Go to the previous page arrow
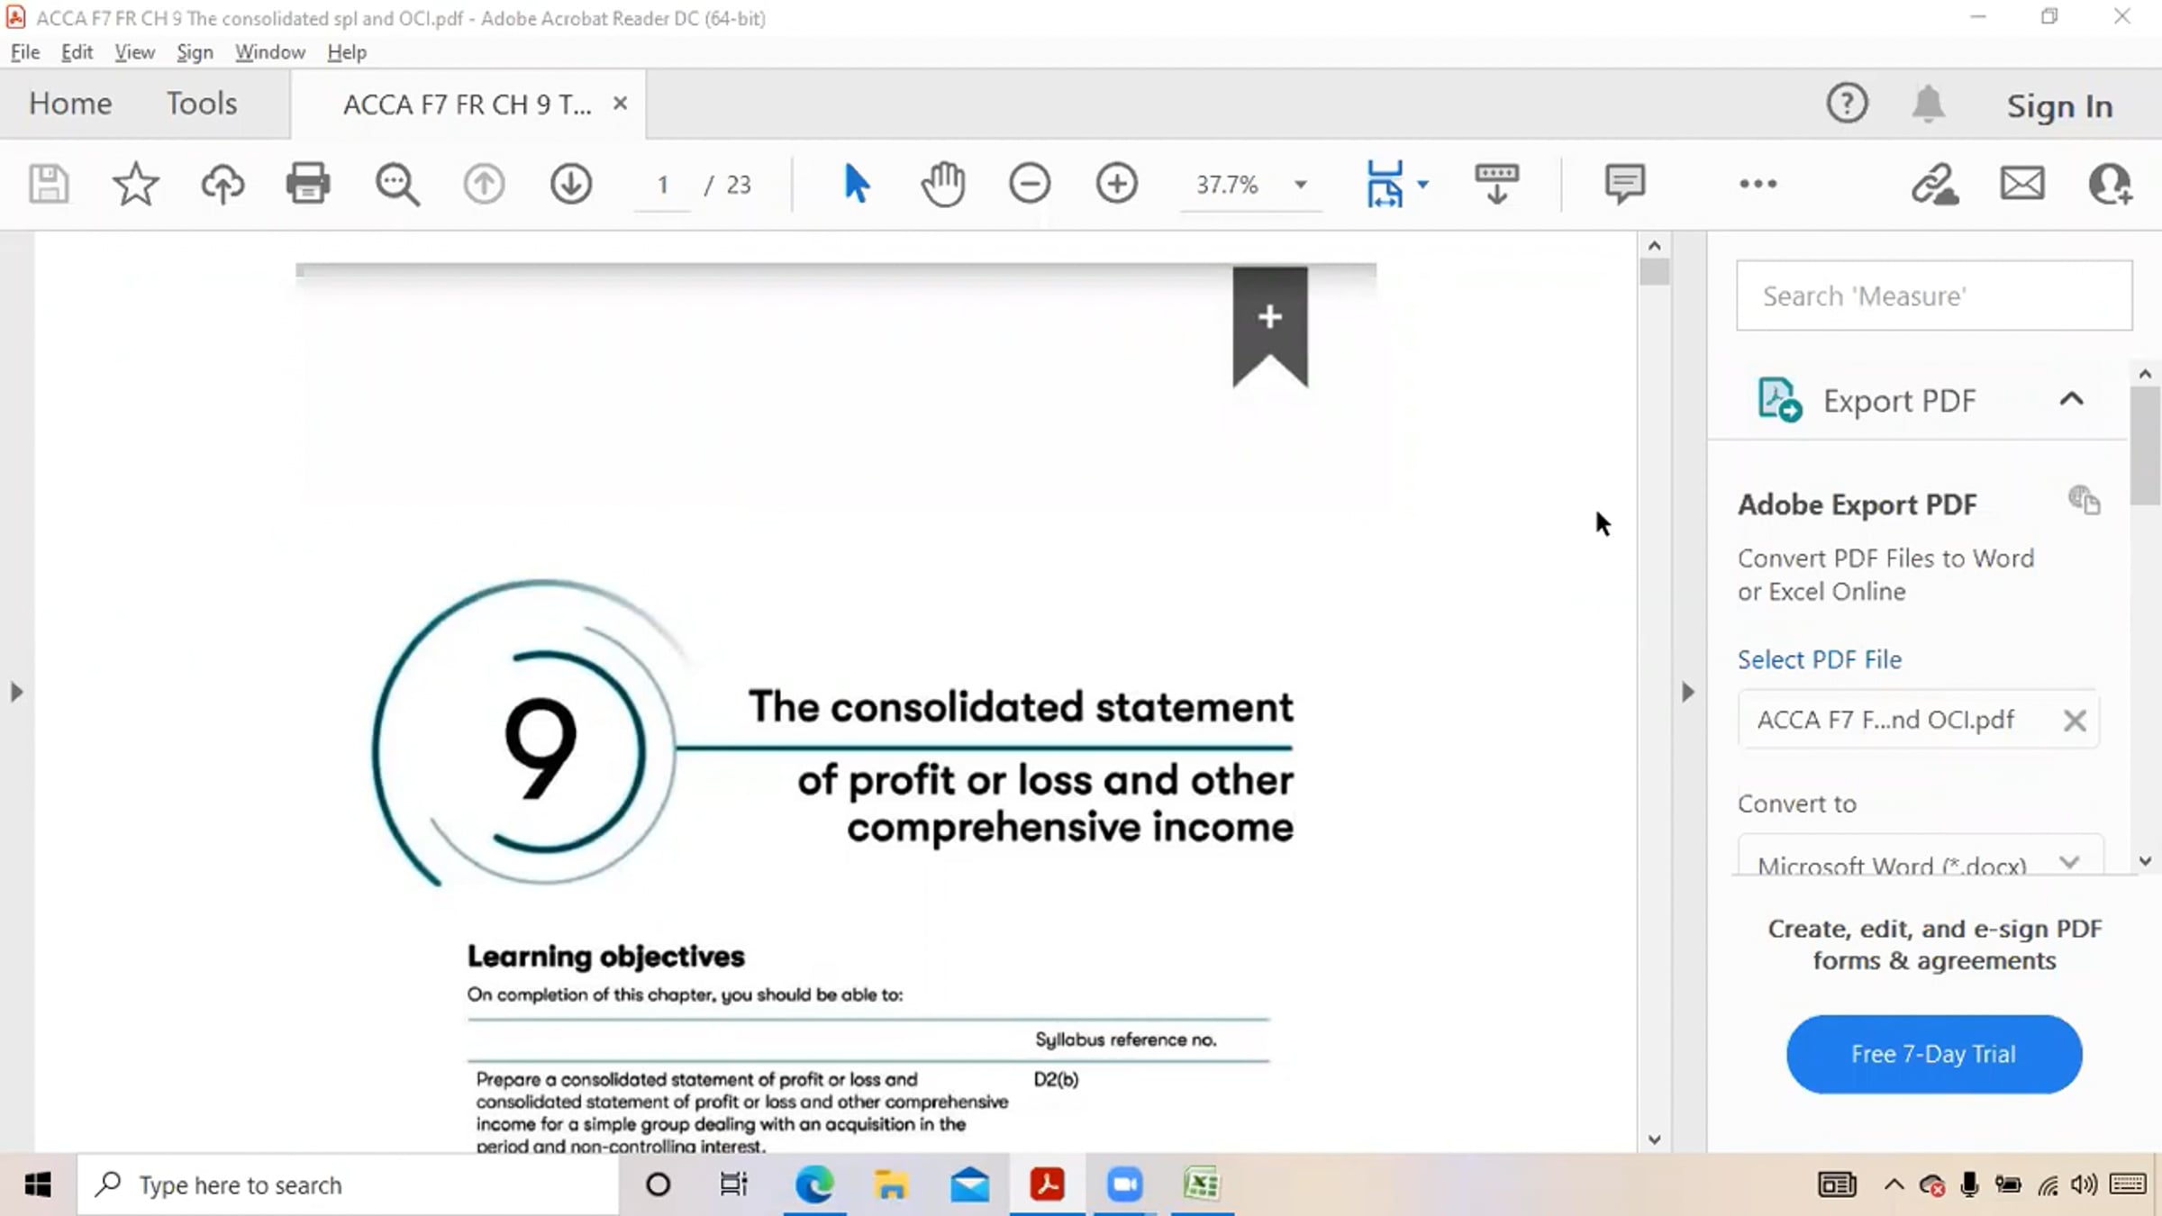Image resolution: width=2162 pixels, height=1216 pixels. 484,184
